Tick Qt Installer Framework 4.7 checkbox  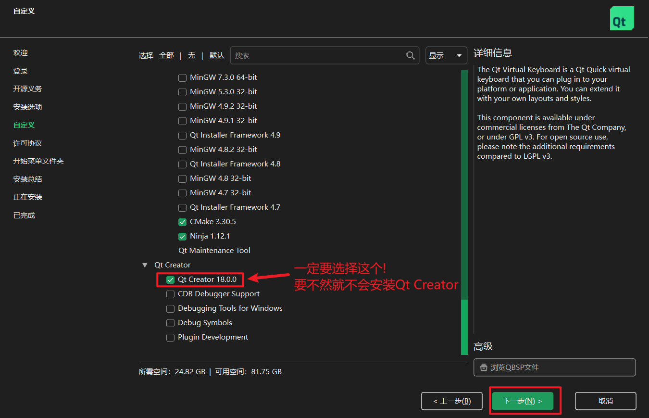pos(182,207)
